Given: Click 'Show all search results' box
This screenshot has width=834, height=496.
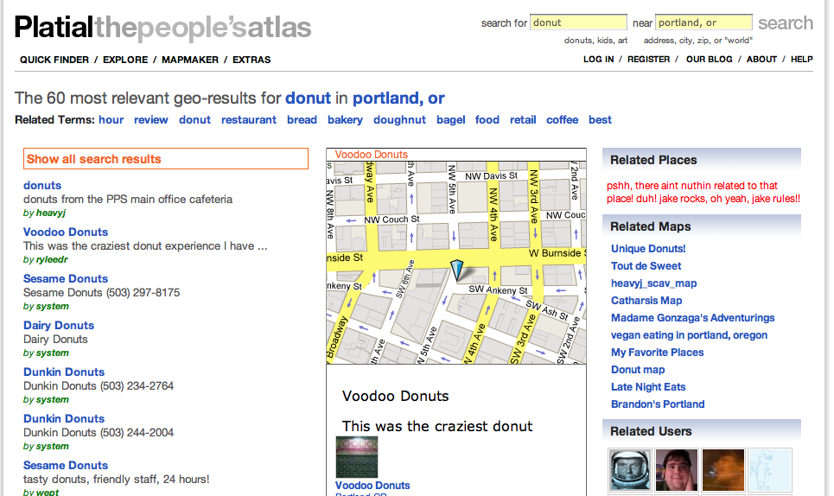Looking at the screenshot, I should (166, 159).
